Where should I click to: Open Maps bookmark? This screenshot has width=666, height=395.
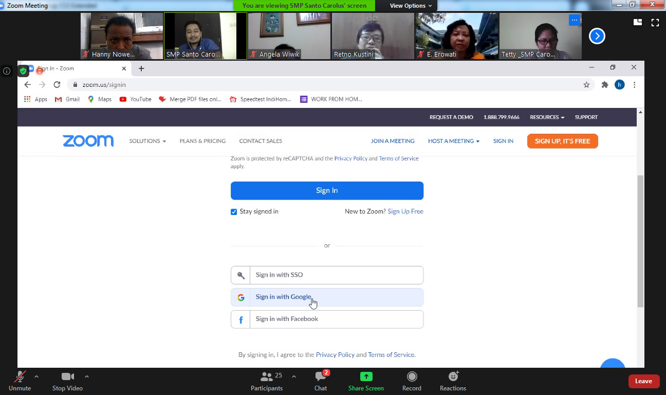click(100, 99)
